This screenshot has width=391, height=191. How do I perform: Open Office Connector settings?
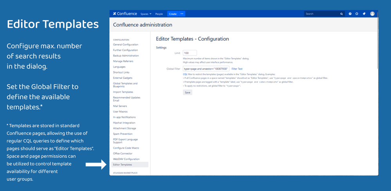coord(123,154)
